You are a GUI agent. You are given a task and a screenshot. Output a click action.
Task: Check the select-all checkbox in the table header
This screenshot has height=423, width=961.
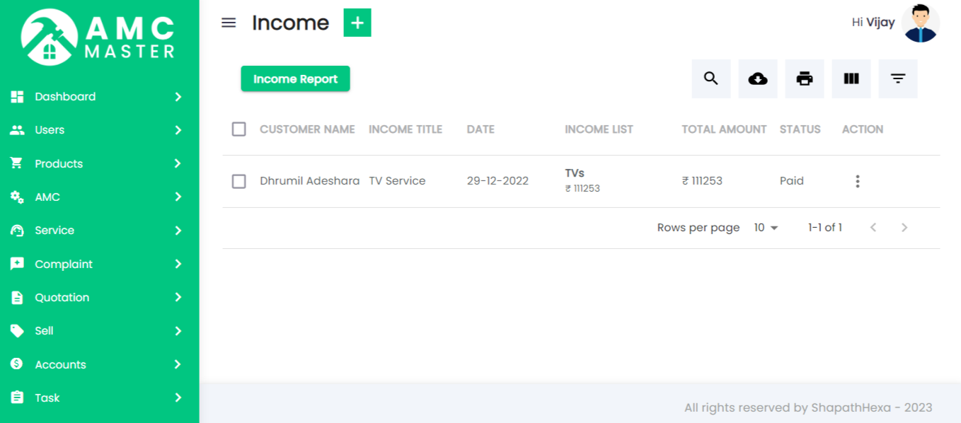238,129
